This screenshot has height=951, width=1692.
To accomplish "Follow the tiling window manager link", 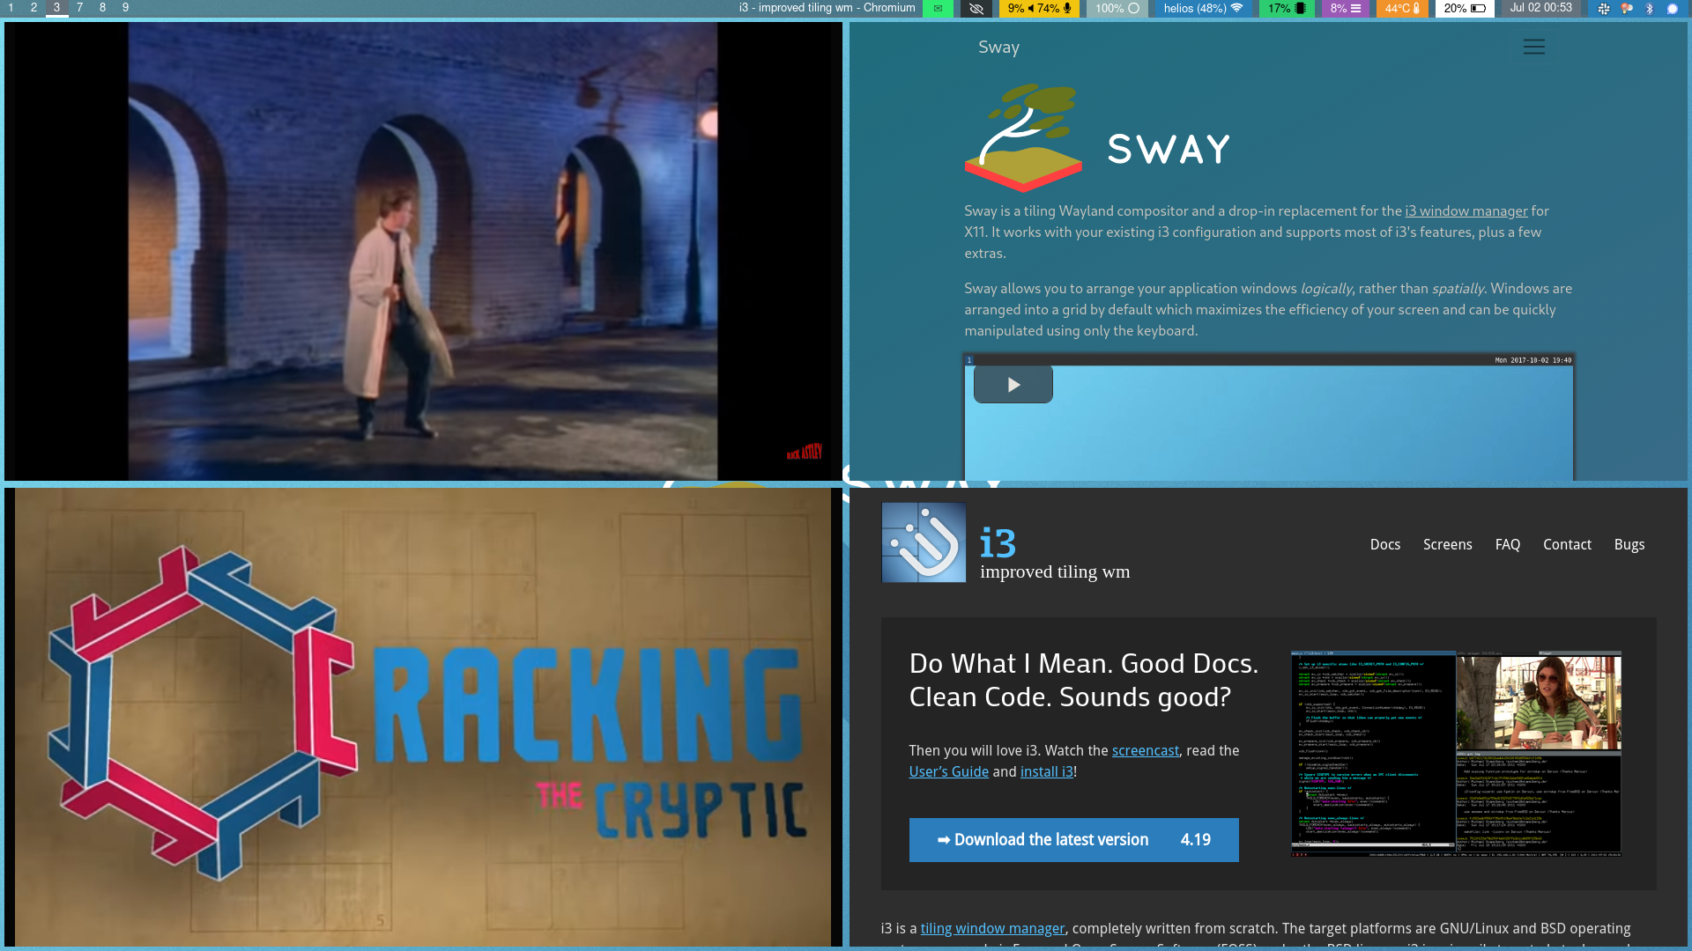I will [x=992, y=929].
